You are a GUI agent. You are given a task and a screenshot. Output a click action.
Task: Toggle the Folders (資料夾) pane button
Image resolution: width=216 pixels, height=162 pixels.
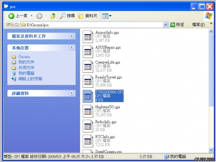point(88,16)
